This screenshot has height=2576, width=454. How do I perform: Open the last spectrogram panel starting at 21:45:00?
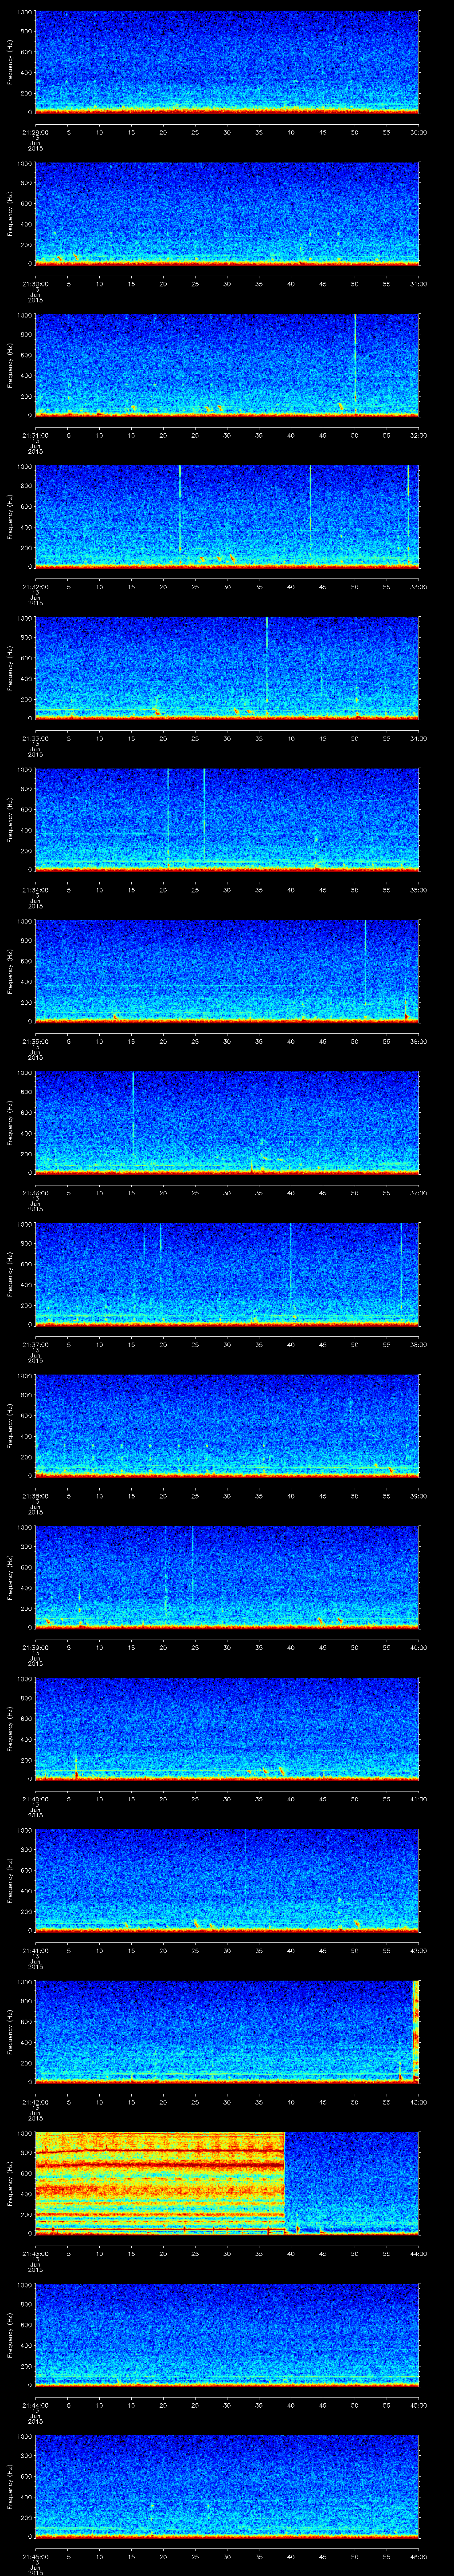click(x=227, y=2487)
